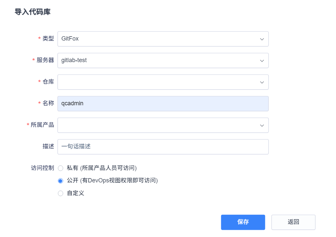The width and height of the screenshot is (336, 237).
Task: Click the 导入代码库 page heading
Action: pos(32,12)
